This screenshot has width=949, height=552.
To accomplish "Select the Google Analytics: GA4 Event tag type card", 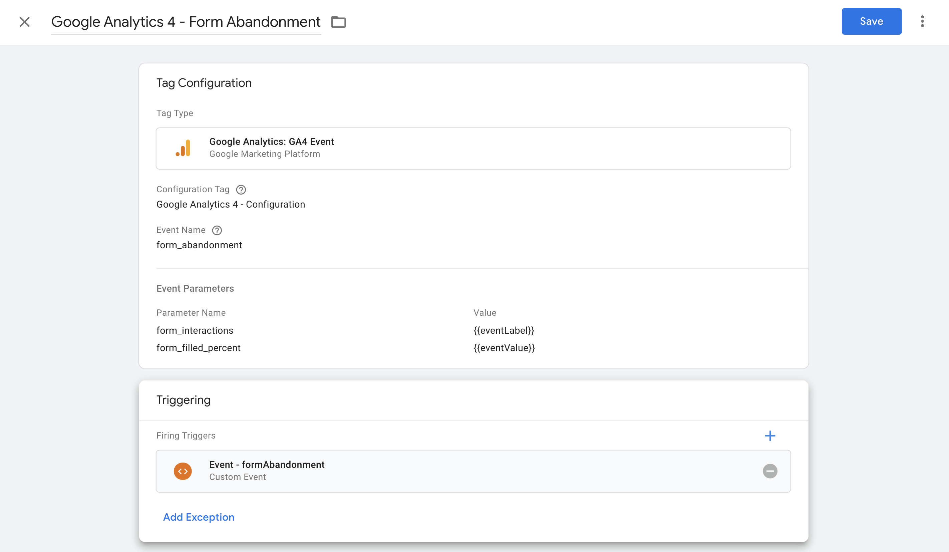I will point(473,149).
